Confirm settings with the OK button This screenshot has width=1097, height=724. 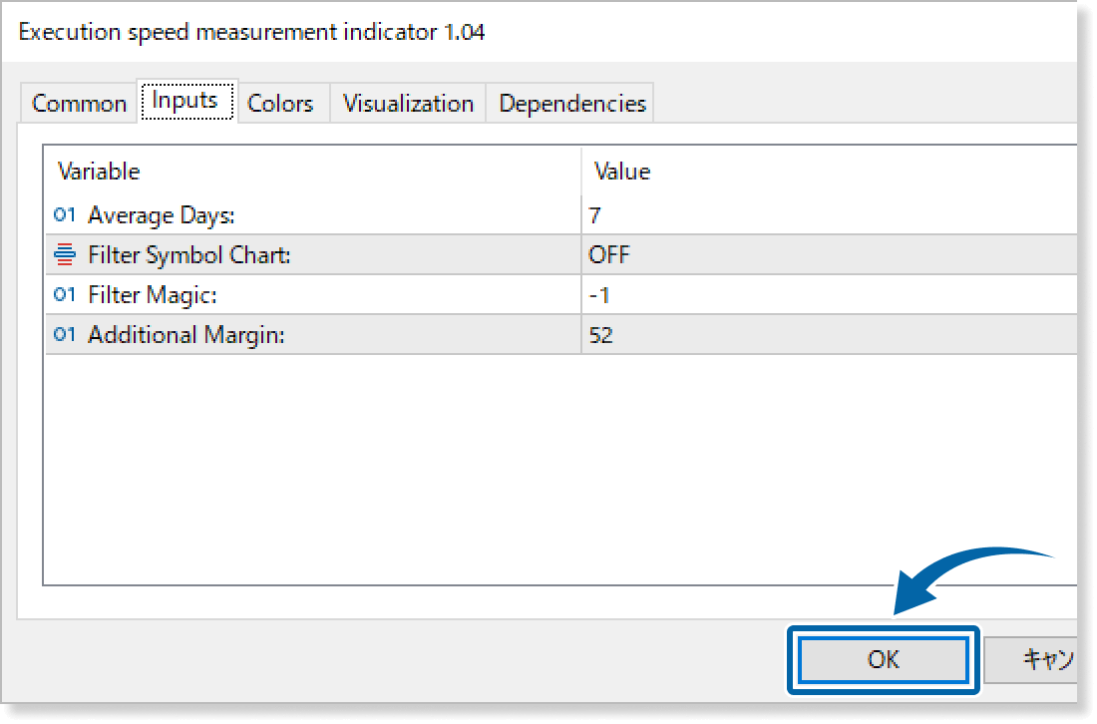point(884,659)
